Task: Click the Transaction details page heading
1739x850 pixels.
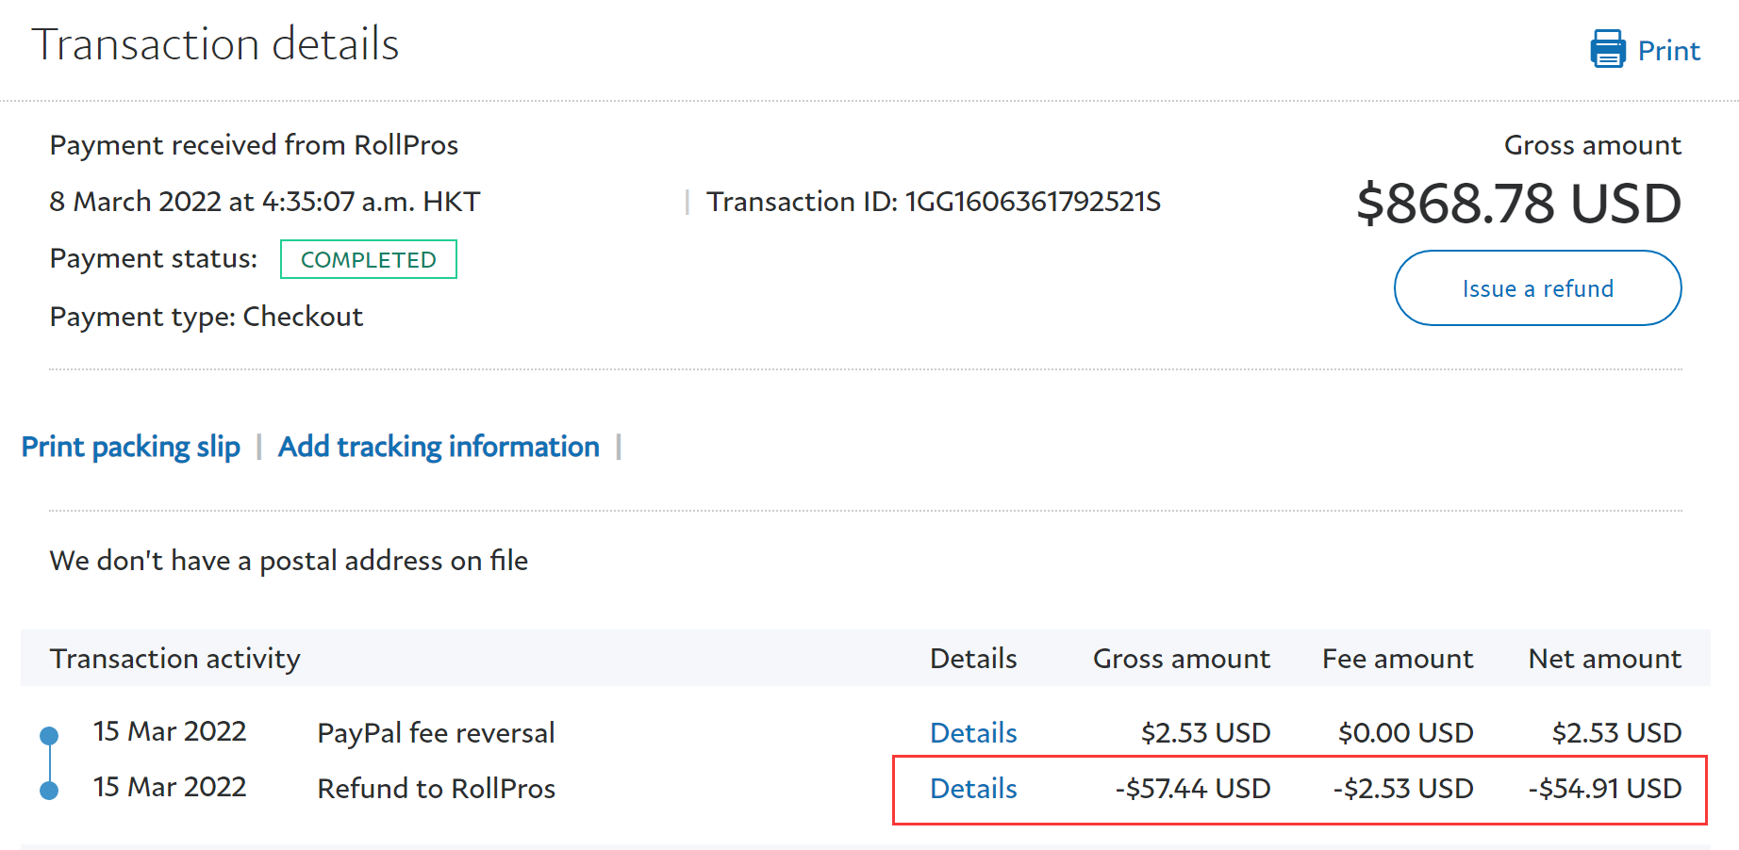Action: [215, 44]
